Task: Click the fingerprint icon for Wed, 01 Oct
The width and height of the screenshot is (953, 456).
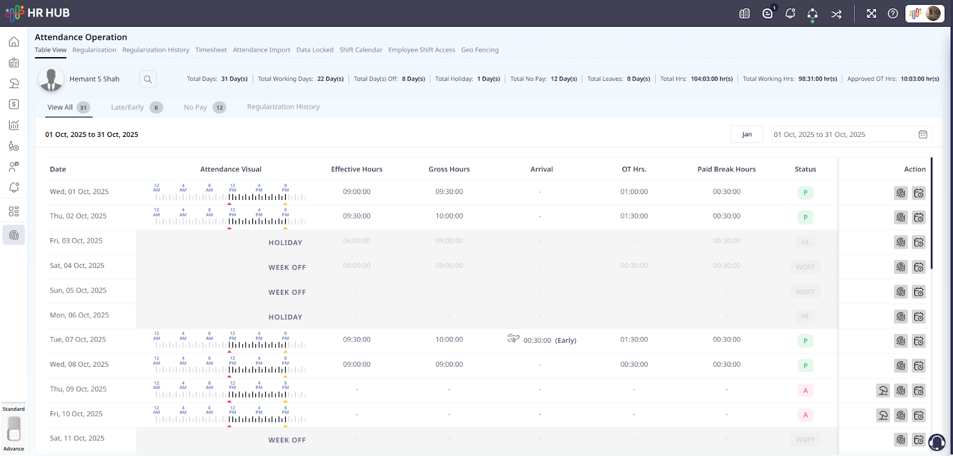Action: [901, 193]
